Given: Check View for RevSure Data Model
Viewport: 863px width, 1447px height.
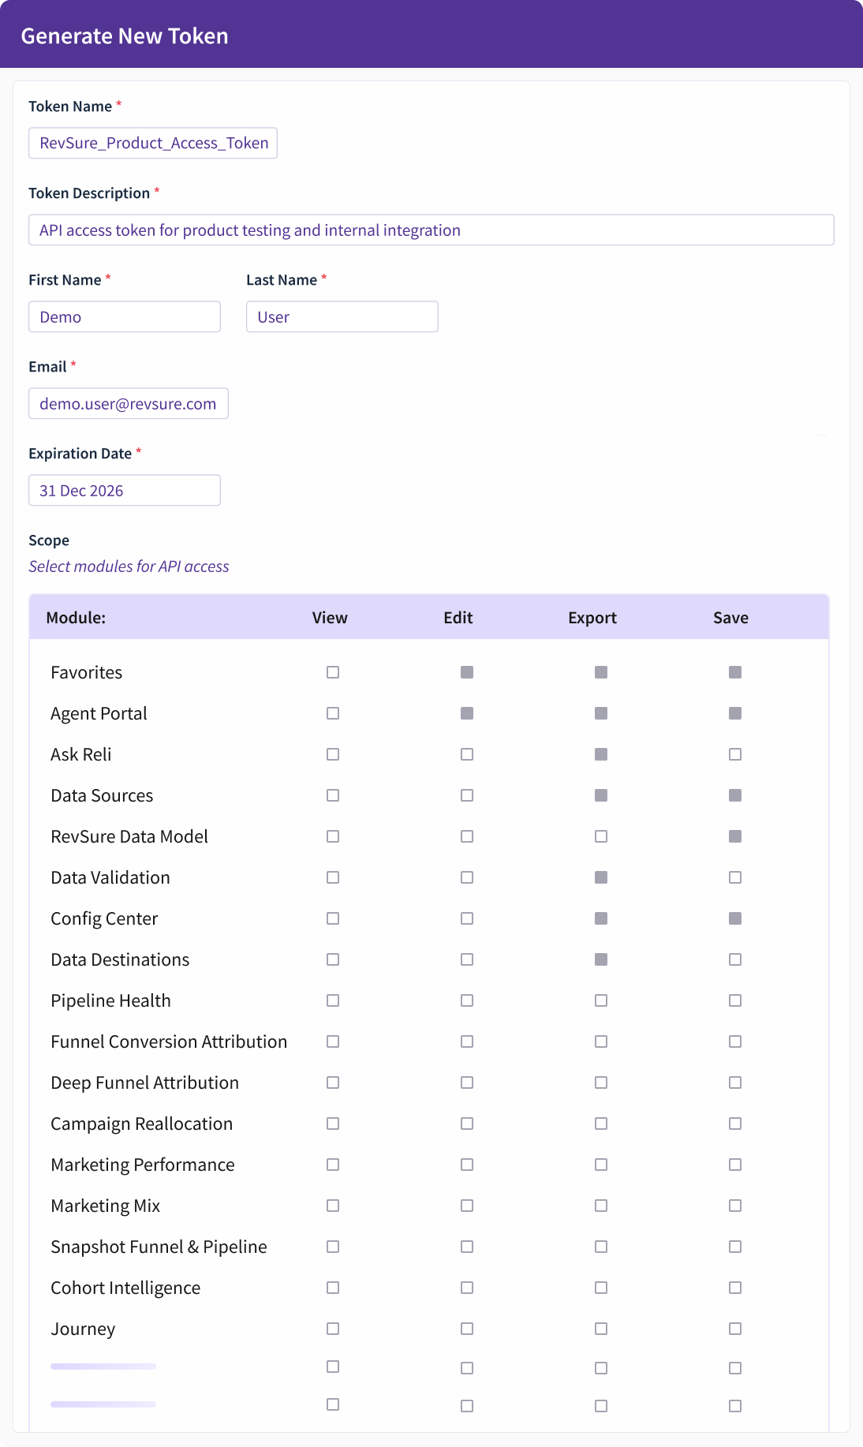Looking at the screenshot, I should tap(333, 836).
